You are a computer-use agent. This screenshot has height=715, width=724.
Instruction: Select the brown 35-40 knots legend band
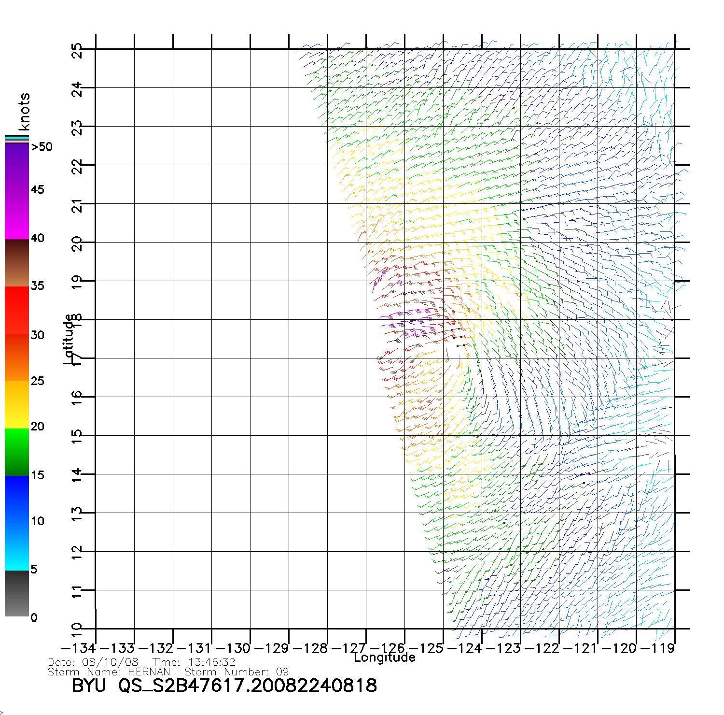click(x=16, y=263)
